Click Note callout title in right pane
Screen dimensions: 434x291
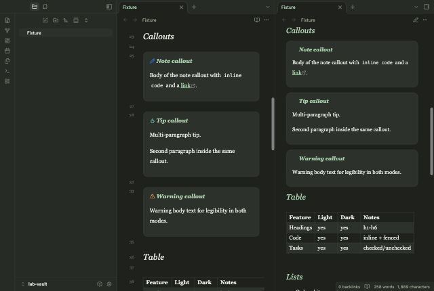315,49
